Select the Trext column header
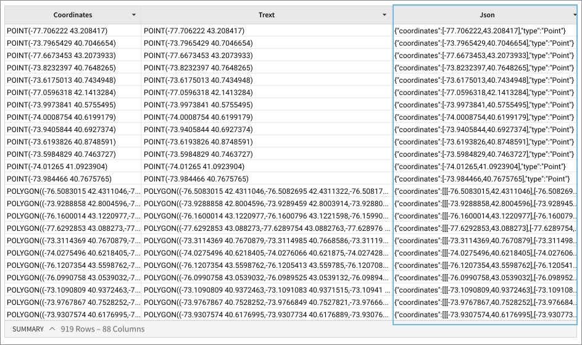Viewport: 582px width, 345px height. pos(266,15)
